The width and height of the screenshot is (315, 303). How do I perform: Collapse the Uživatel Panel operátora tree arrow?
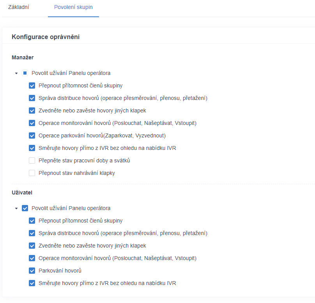[16, 209]
